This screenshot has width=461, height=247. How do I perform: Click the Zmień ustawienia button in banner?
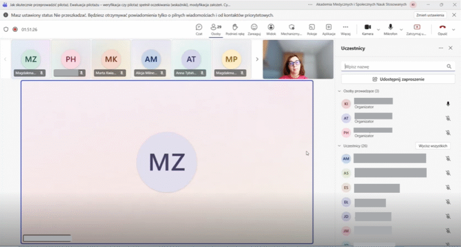tap(430, 15)
